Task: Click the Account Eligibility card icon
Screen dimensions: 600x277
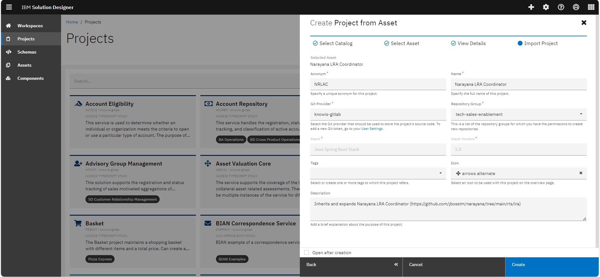Action: 78,104
